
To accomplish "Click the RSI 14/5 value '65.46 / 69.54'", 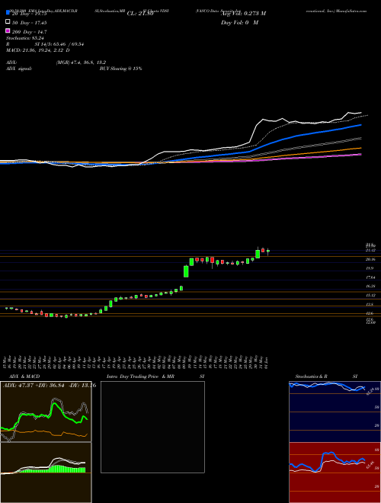I will pyautogui.click(x=69, y=44).
